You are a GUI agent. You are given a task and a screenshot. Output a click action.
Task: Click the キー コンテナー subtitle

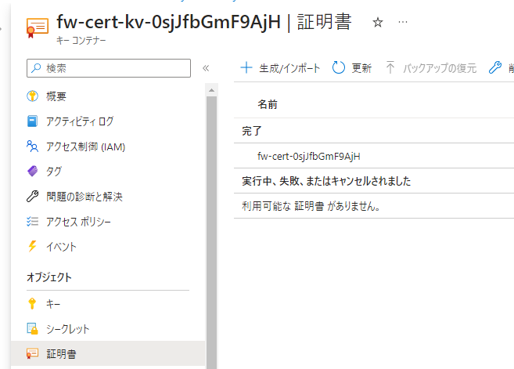click(81, 41)
